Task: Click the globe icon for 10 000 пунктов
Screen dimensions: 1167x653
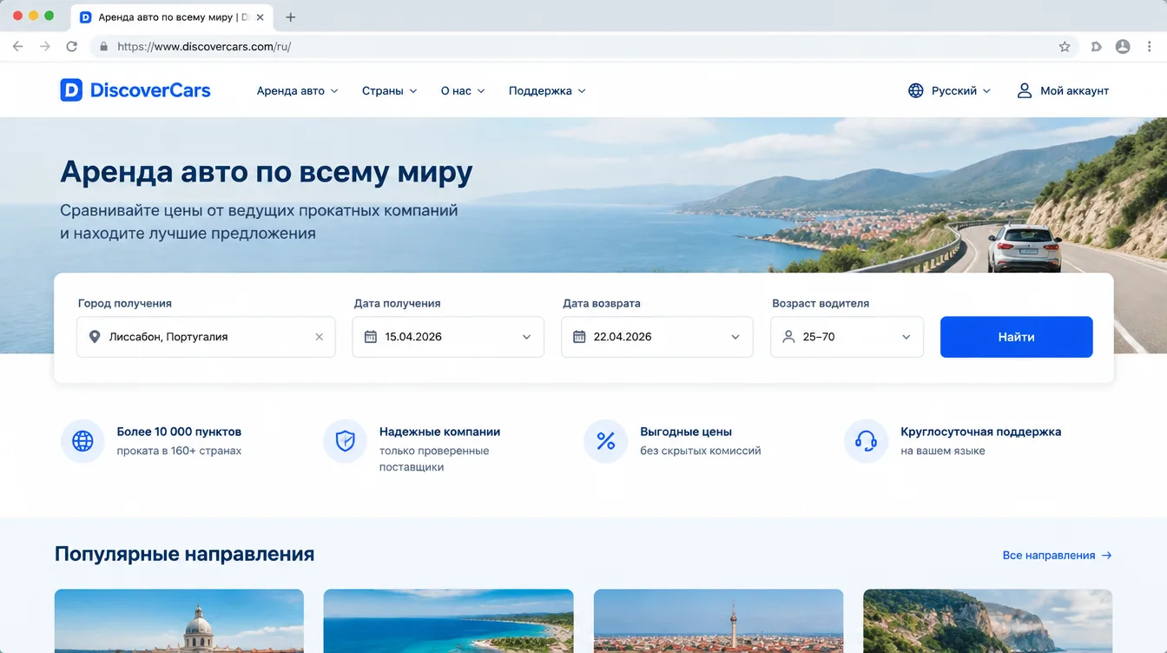Action: pos(82,441)
